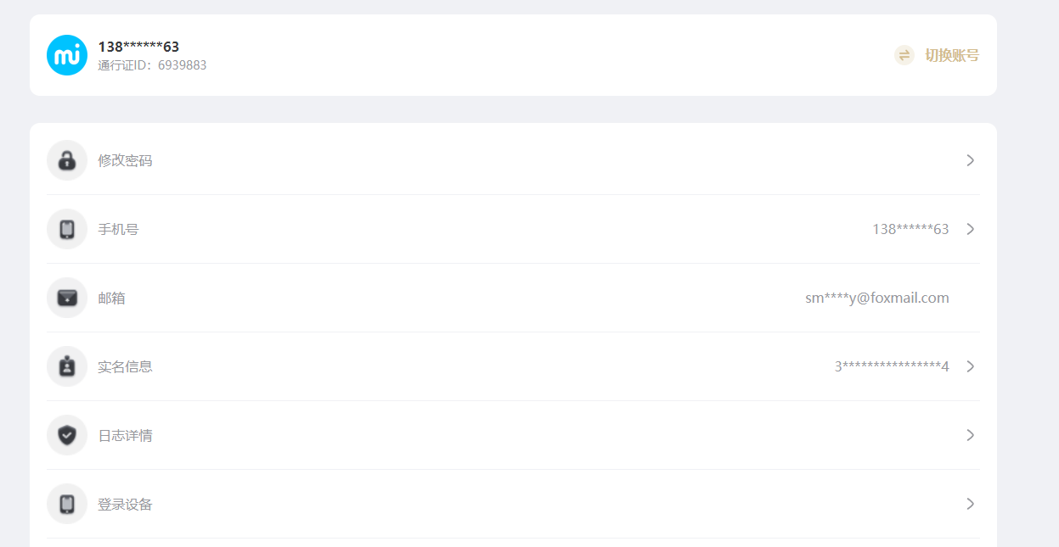Screen dimensions: 1059x547
Task: Expand the 手机号 row chevron
Action: coord(971,229)
